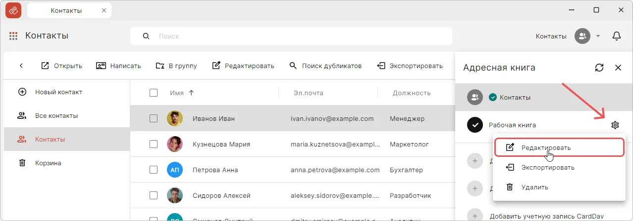
Task: Check the box for Петрова Анна
Action: pyautogui.click(x=154, y=170)
